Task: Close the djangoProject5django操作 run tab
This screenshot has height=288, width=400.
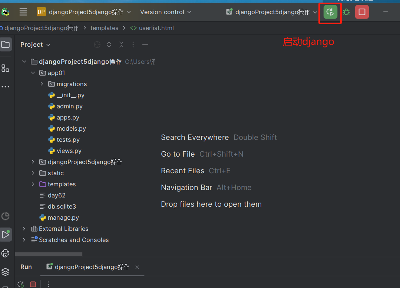Action: (137, 267)
